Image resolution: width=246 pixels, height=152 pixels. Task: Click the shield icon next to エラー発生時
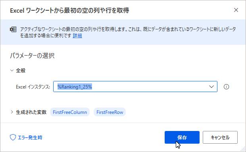(x=13, y=137)
